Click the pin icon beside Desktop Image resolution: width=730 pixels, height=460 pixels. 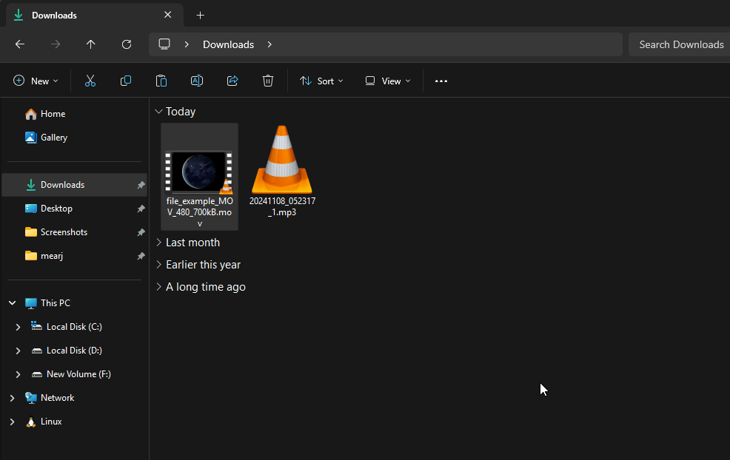point(141,209)
